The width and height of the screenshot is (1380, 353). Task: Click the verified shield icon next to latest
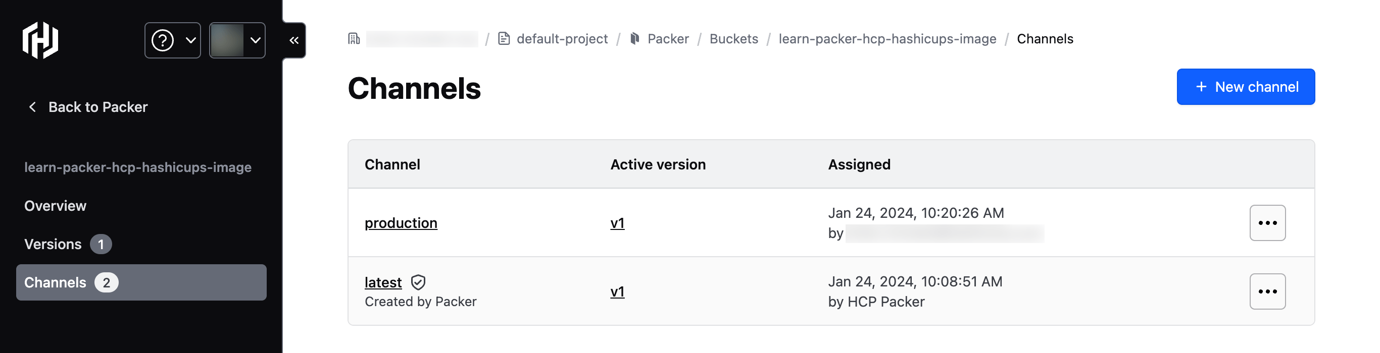(418, 282)
